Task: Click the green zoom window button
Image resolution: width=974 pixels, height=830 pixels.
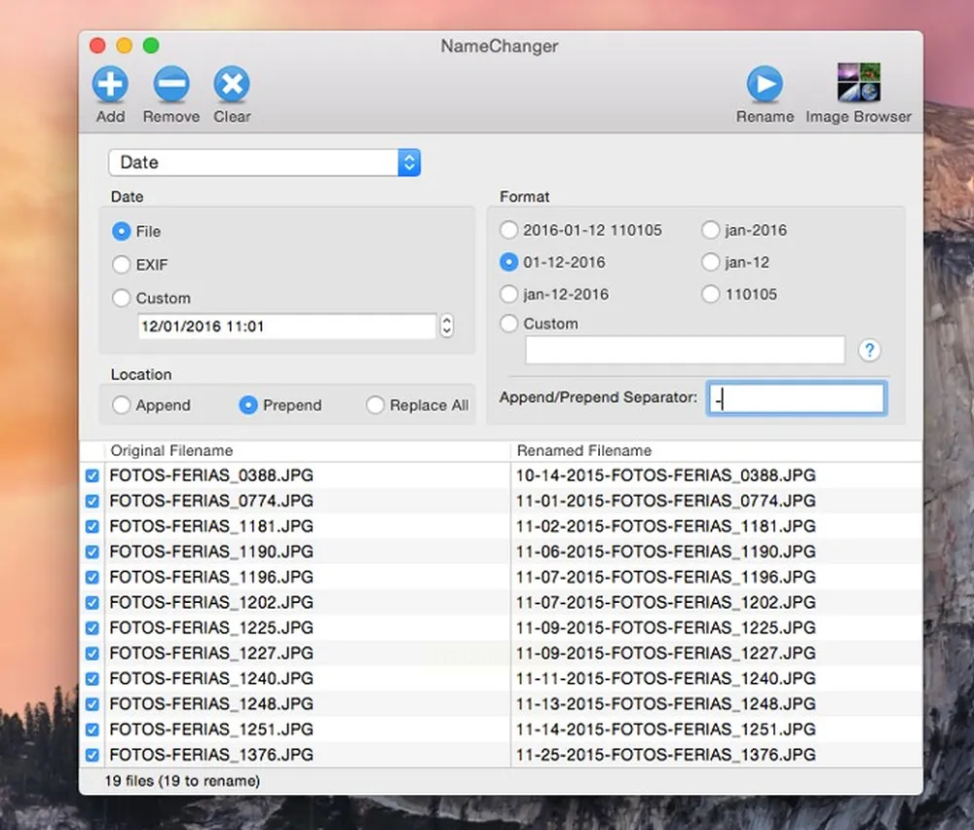Action: tap(151, 46)
